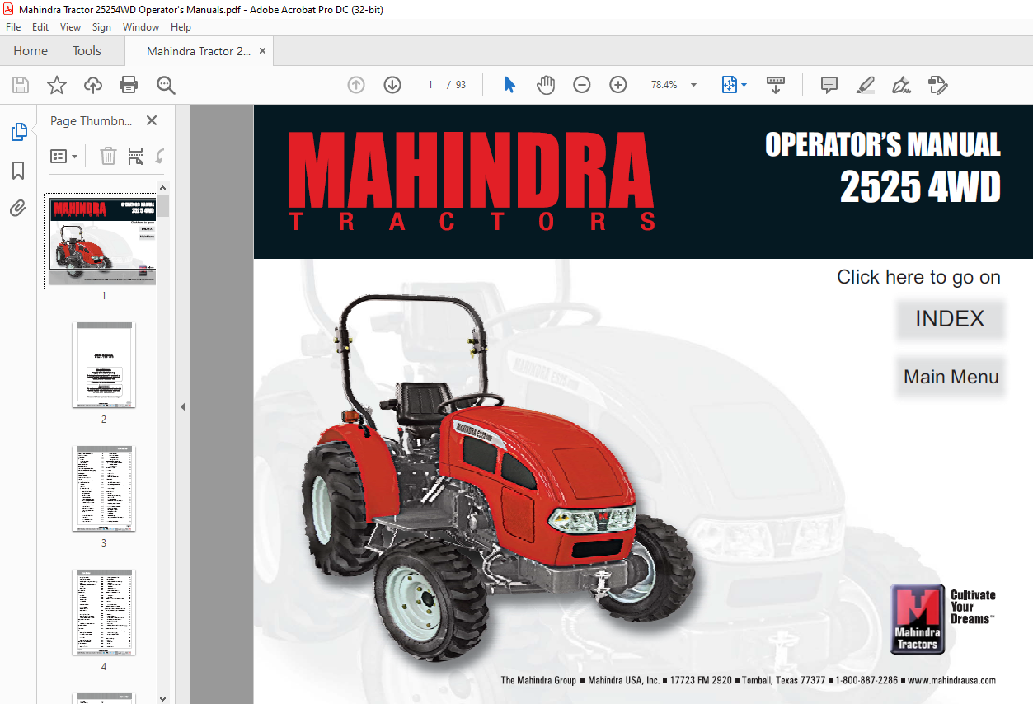Open the sign document pen tool

[x=902, y=85]
